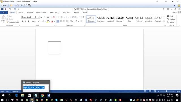The height and width of the screenshot is (102, 181).
Task: Toggle subscript formatting
Action: (x=36, y=21)
